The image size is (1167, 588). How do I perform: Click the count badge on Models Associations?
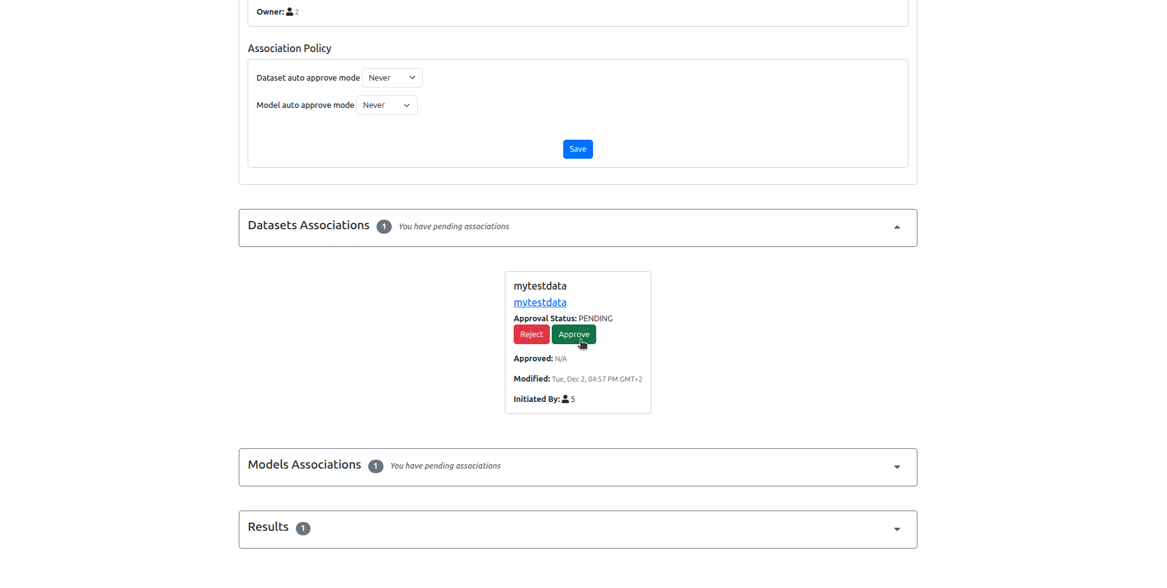pos(376,466)
